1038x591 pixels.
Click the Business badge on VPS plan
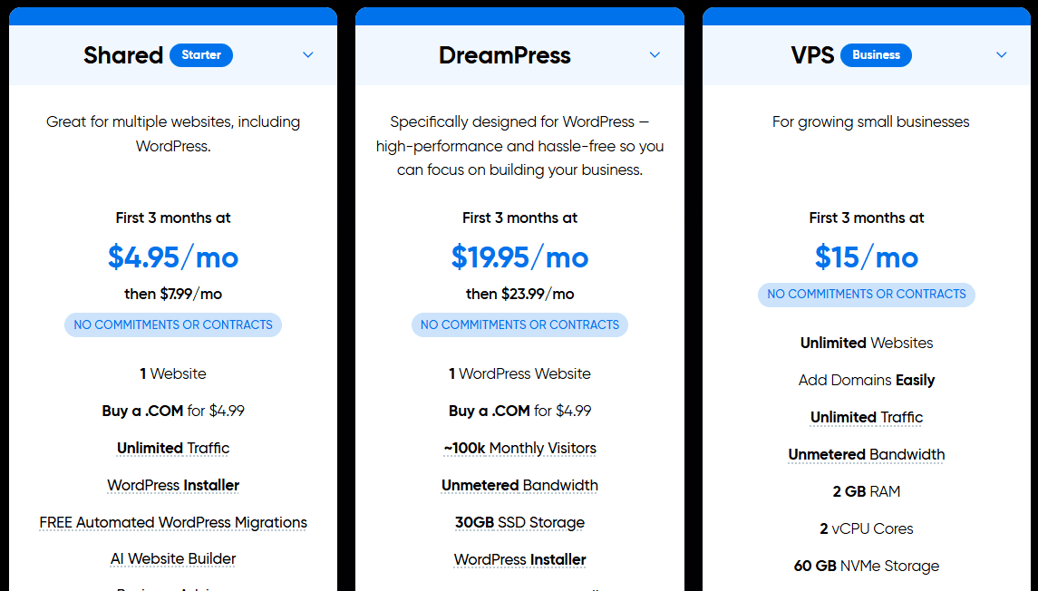(876, 54)
